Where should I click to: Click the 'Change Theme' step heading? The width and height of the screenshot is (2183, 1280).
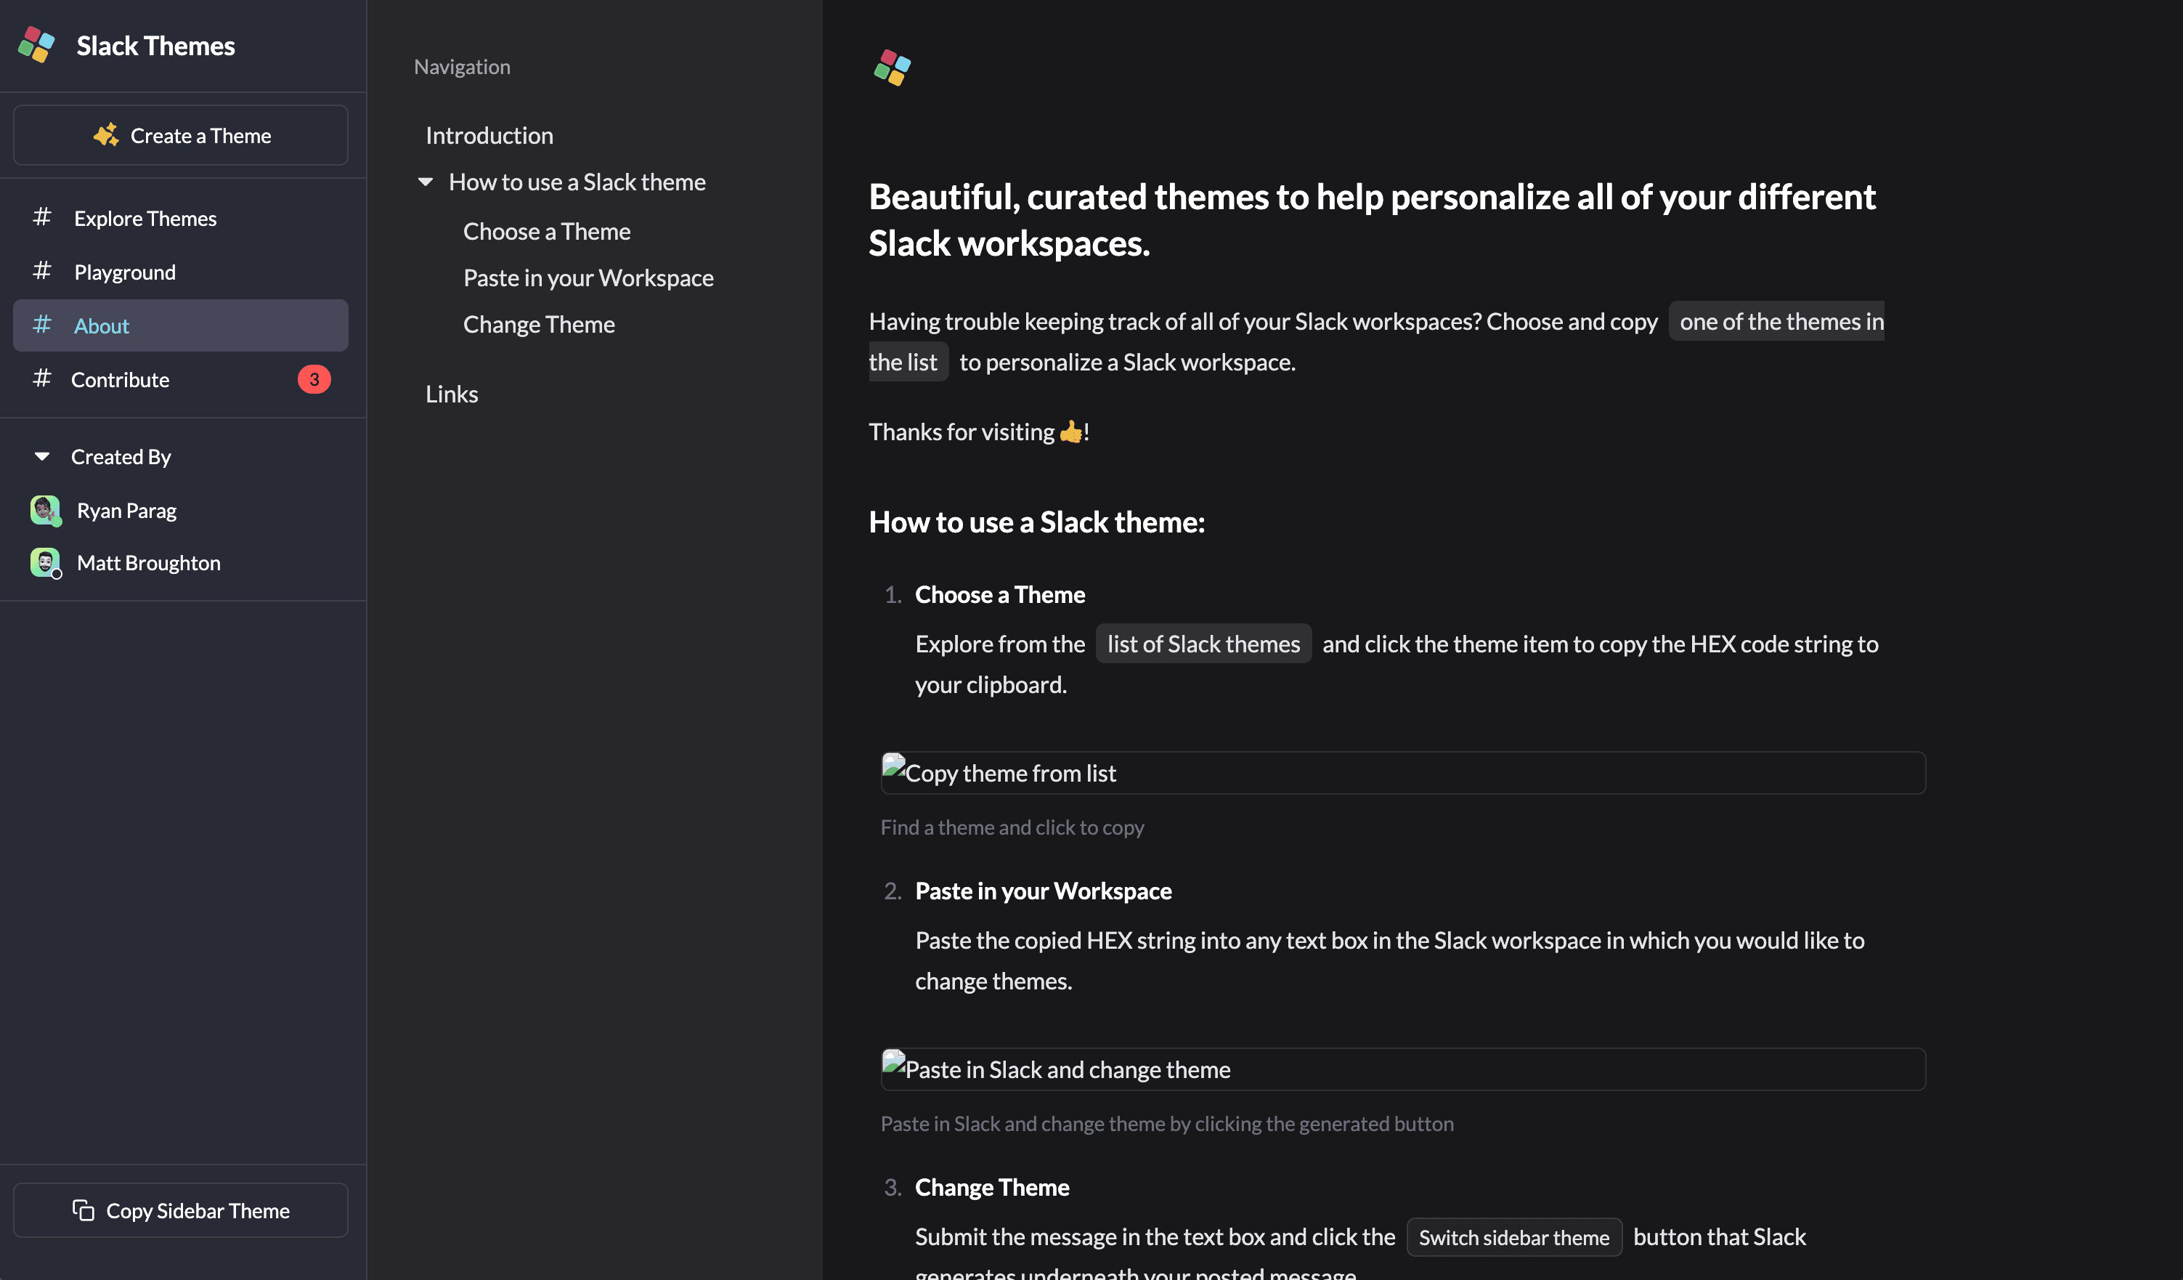[x=992, y=1187]
